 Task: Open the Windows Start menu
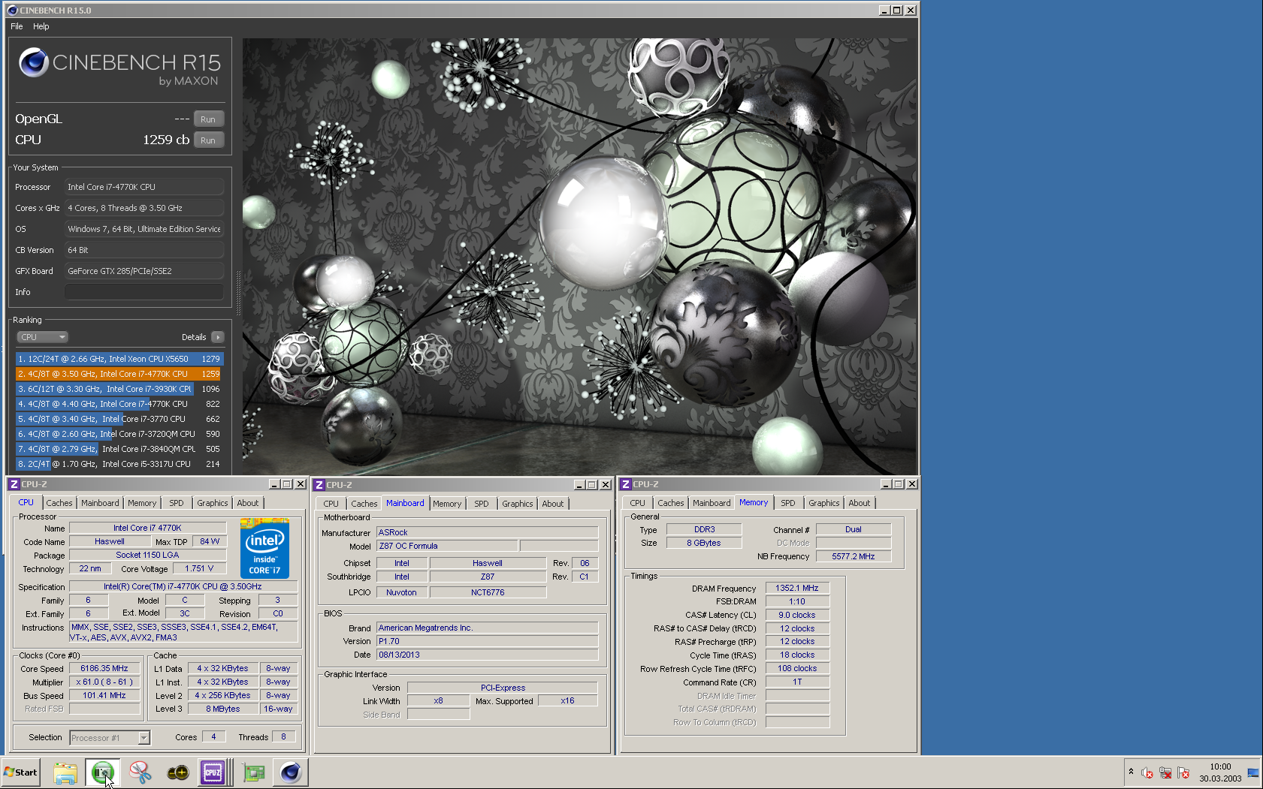[x=21, y=772]
